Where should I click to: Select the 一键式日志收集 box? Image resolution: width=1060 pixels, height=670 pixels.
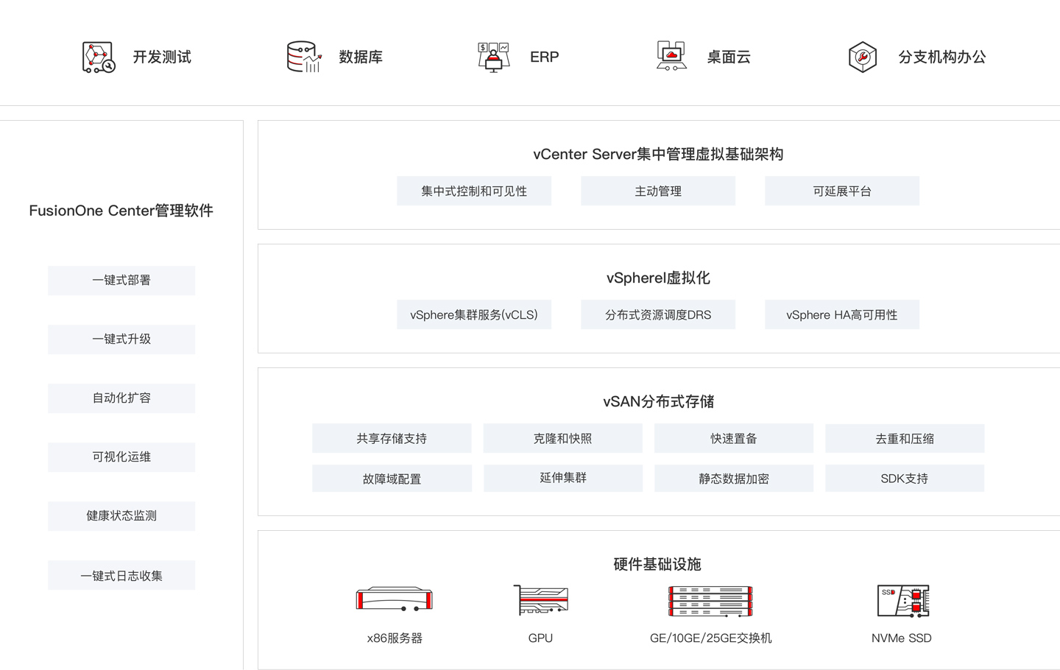click(x=121, y=575)
